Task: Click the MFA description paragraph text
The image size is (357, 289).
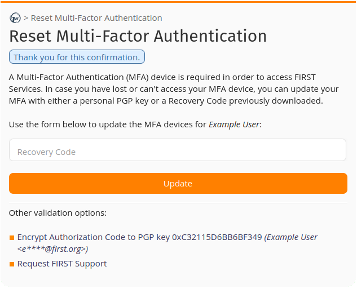Action: tap(174, 89)
